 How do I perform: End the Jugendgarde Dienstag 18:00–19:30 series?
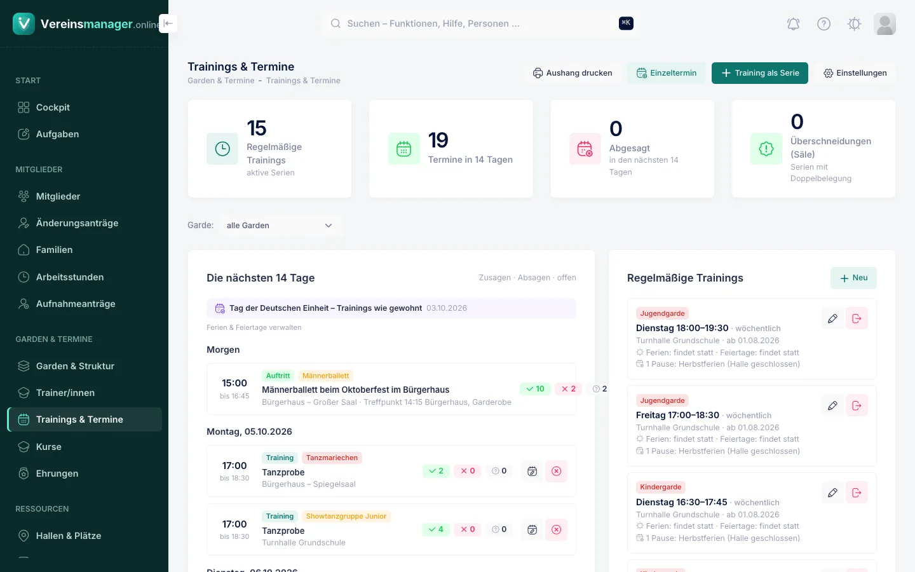(x=857, y=318)
